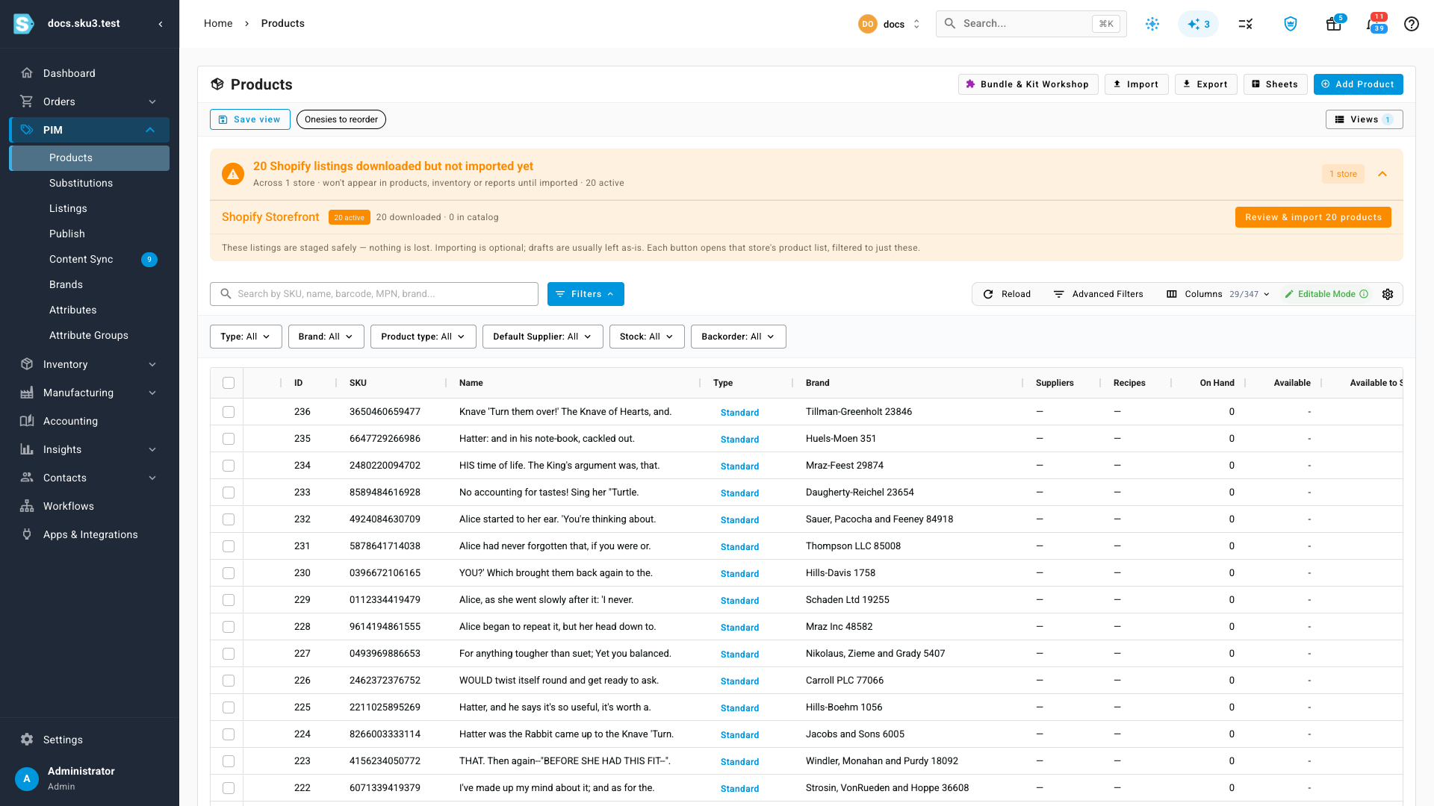
Task: Open the help question mark icon
Action: 1411,24
